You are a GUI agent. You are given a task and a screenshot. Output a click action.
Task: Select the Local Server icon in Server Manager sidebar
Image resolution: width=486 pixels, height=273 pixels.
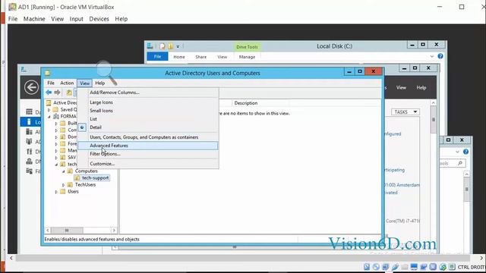[x=29, y=122]
